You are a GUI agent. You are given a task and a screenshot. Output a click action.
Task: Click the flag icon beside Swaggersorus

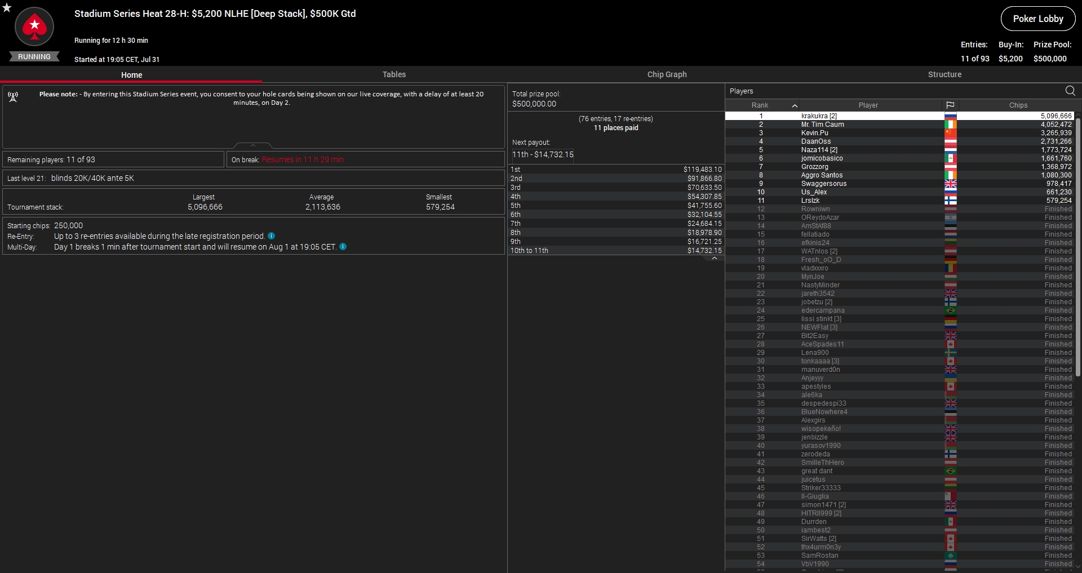pyautogui.click(x=951, y=184)
